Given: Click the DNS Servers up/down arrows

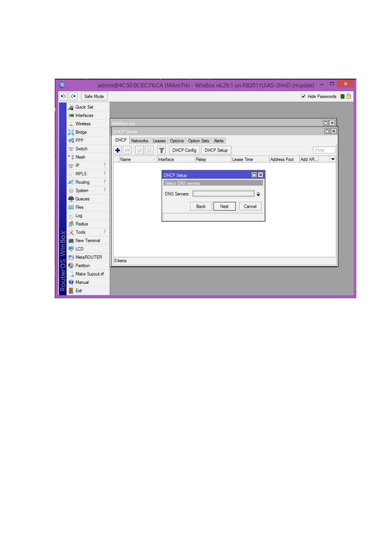Looking at the screenshot, I should (x=258, y=194).
